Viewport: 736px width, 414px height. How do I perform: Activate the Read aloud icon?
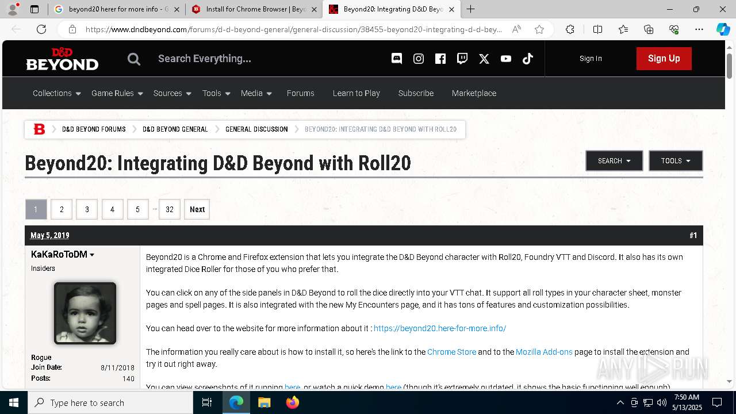(x=516, y=29)
